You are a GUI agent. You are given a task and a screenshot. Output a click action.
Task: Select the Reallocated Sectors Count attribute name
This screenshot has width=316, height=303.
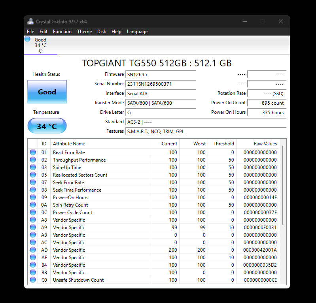click(x=80, y=175)
